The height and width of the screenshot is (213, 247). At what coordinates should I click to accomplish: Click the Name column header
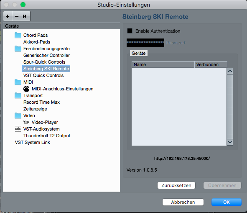pyautogui.click(x=163, y=64)
